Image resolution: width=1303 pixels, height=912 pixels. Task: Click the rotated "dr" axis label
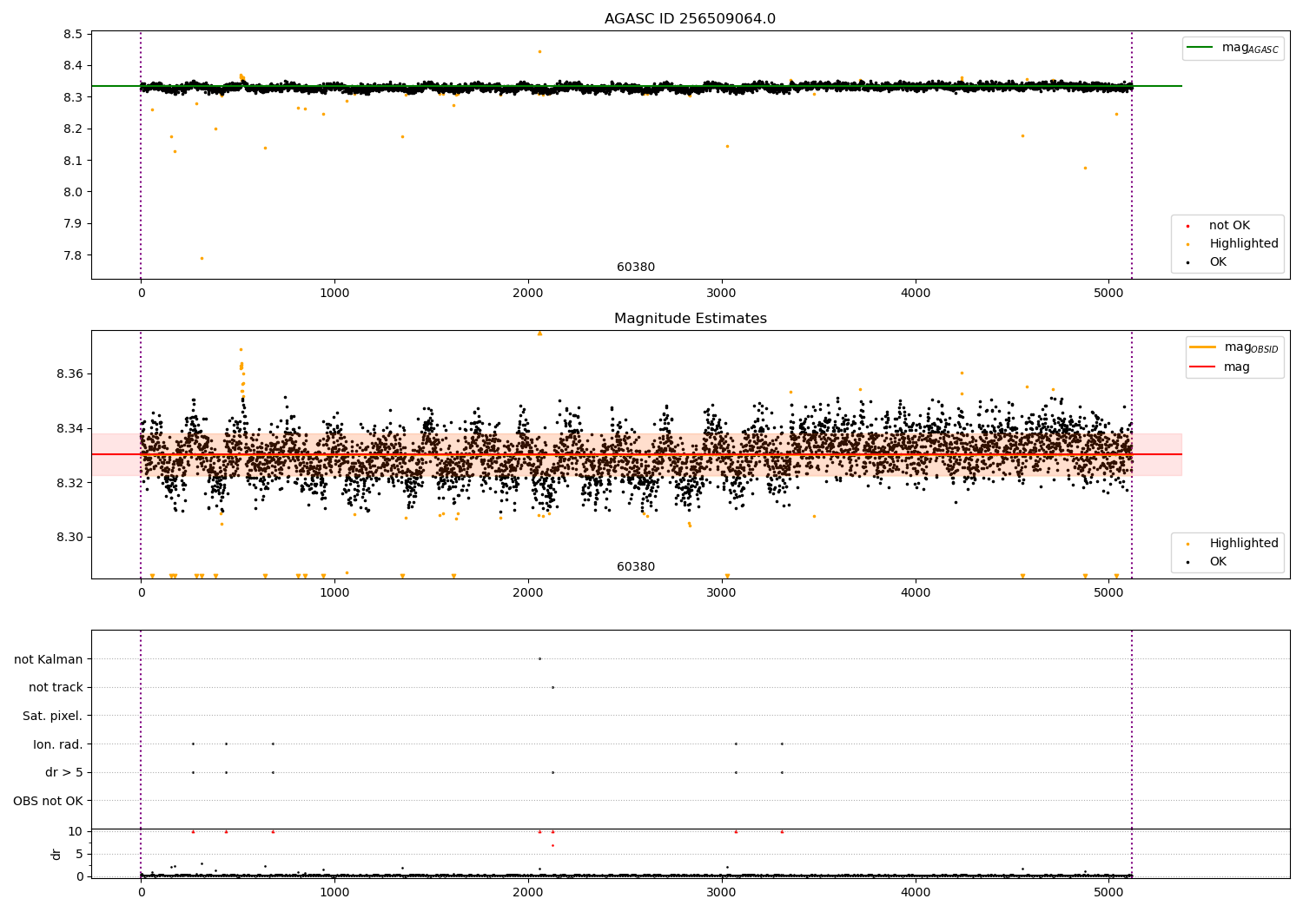tap(56, 854)
